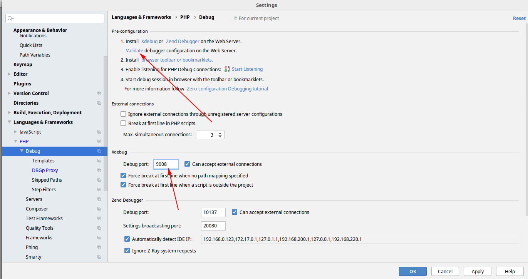The width and height of the screenshot is (528, 279).
Task: Click the shared-settings icon beside Version Control
Action: 99,93
